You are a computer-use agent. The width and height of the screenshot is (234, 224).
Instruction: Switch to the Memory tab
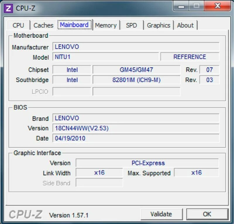tap(106, 25)
